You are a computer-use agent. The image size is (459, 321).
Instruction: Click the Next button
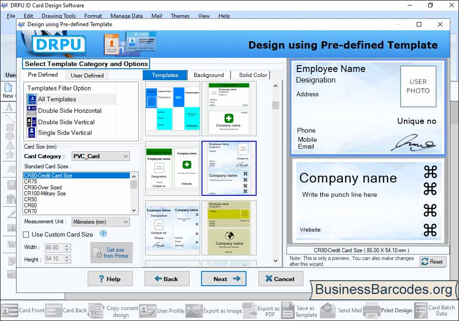[x=224, y=279]
